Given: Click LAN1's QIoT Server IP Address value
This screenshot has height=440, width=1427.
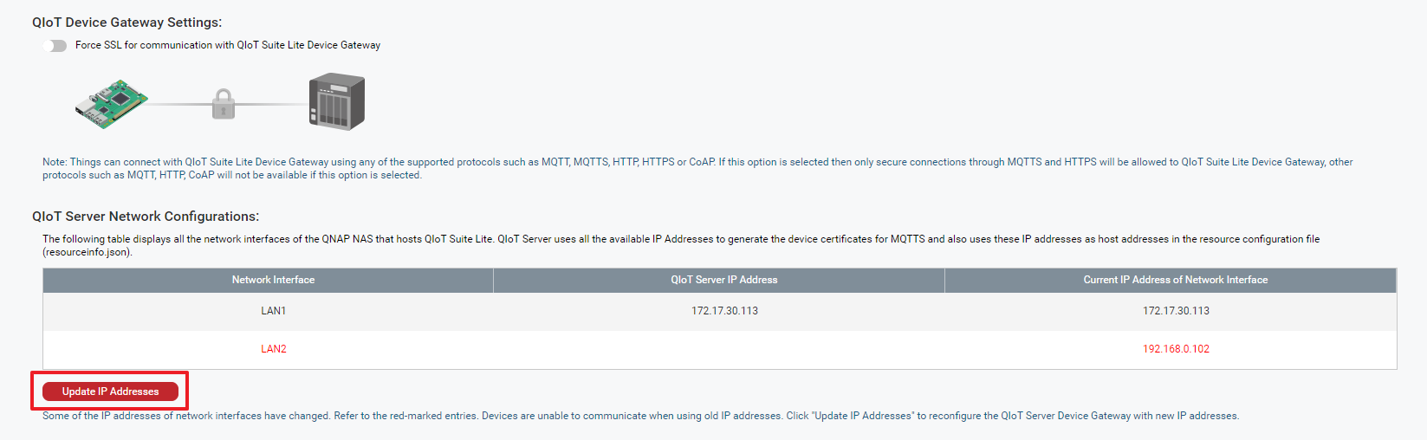Looking at the screenshot, I should tap(724, 311).
